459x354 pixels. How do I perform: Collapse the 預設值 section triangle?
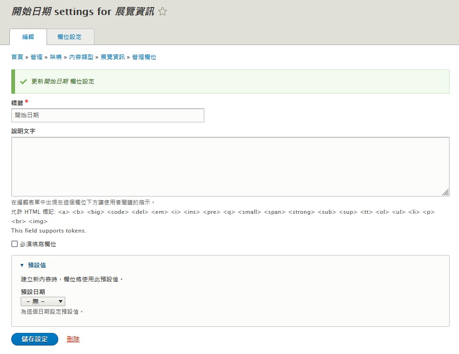click(x=22, y=265)
